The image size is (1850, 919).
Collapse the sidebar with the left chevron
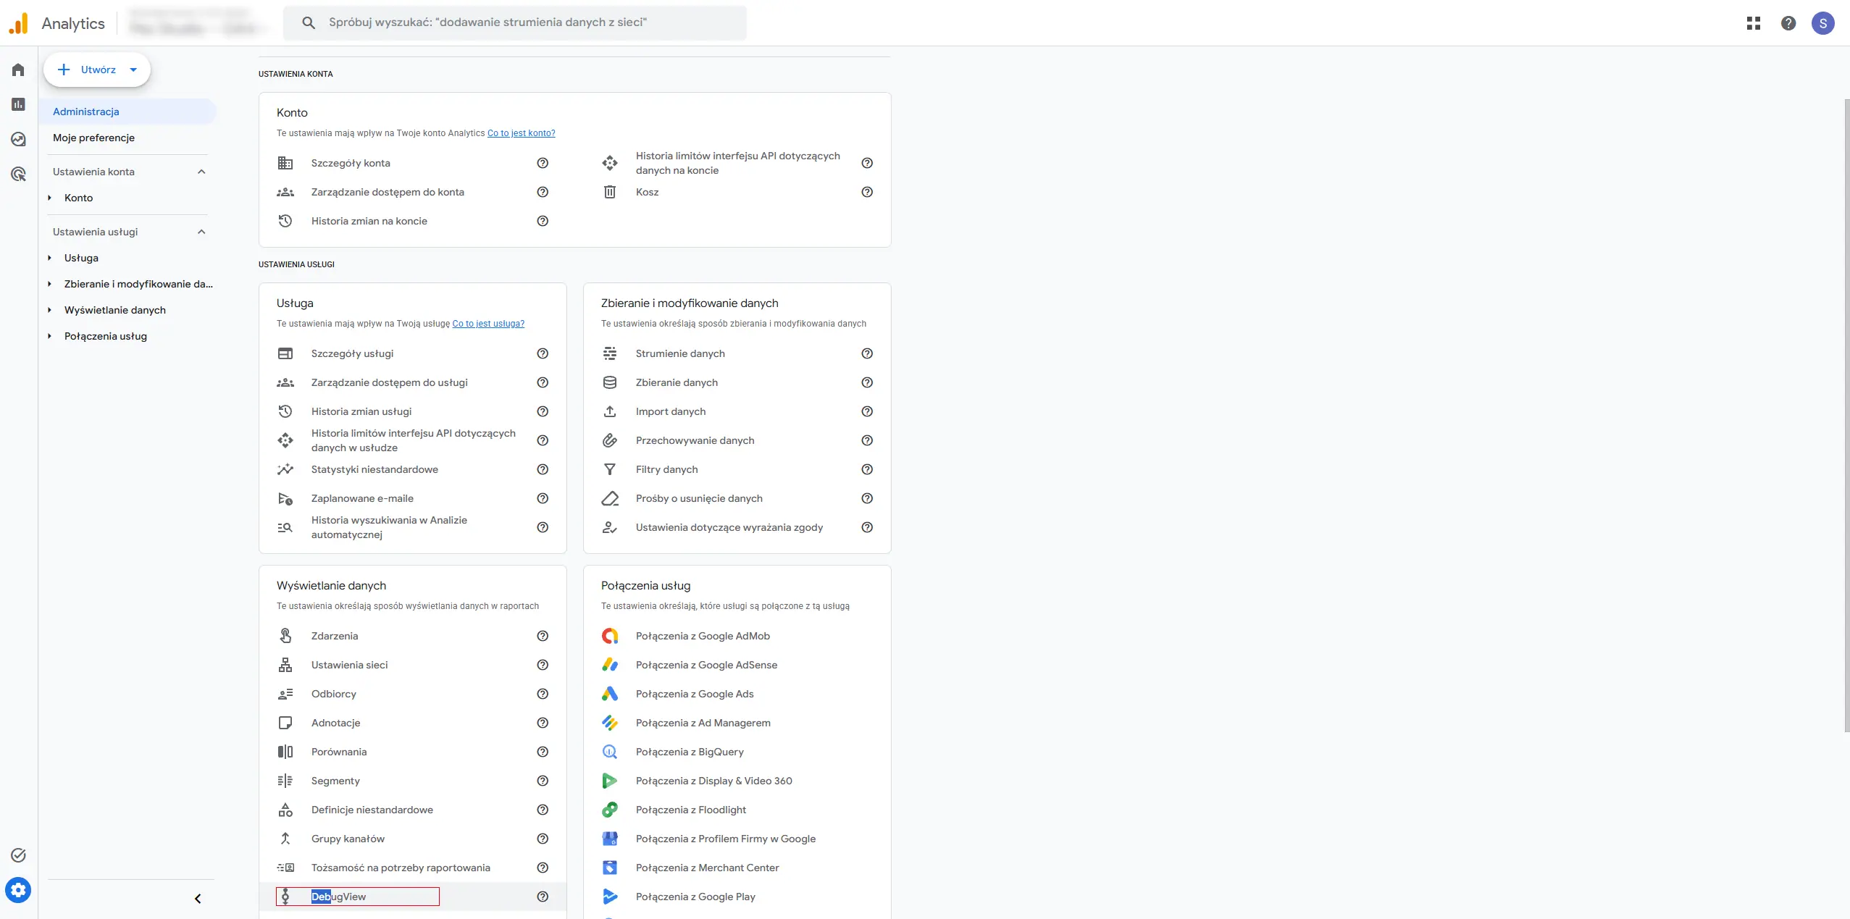[x=198, y=899]
